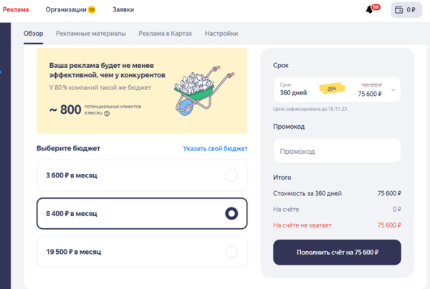Viewport: 430px width, 289px height.
Task: Switch to the Рекламные материалы tab
Action: [x=91, y=34]
